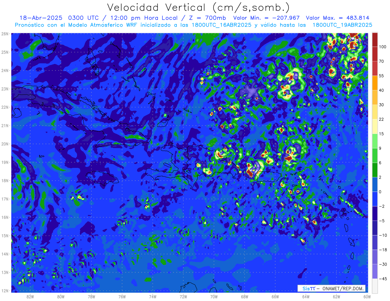The height and width of the screenshot is (301, 390).
Task: Click longitude label '62W'
Action: coord(336,297)
